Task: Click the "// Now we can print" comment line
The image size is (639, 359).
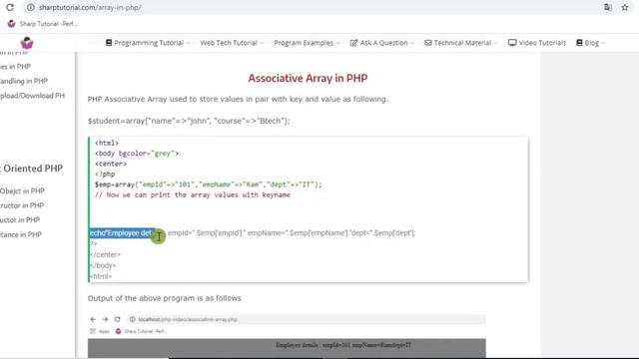Action: (x=193, y=195)
